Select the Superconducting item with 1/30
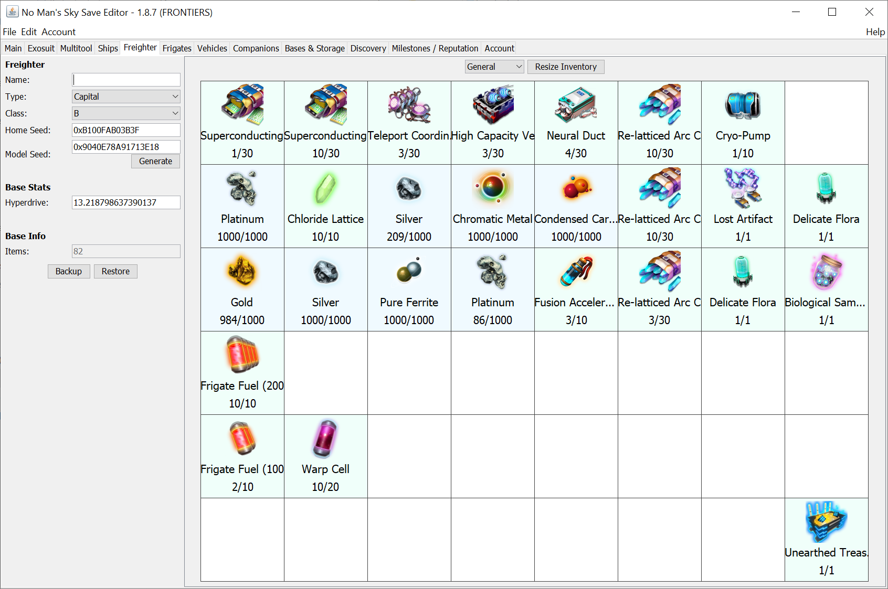Screen dimensions: 888x589 (x=242, y=123)
